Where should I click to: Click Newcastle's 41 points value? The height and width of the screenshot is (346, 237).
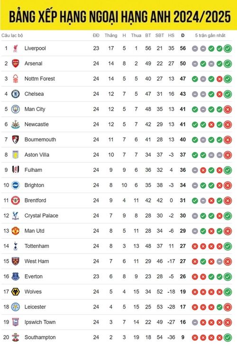pyautogui.click(x=183, y=124)
